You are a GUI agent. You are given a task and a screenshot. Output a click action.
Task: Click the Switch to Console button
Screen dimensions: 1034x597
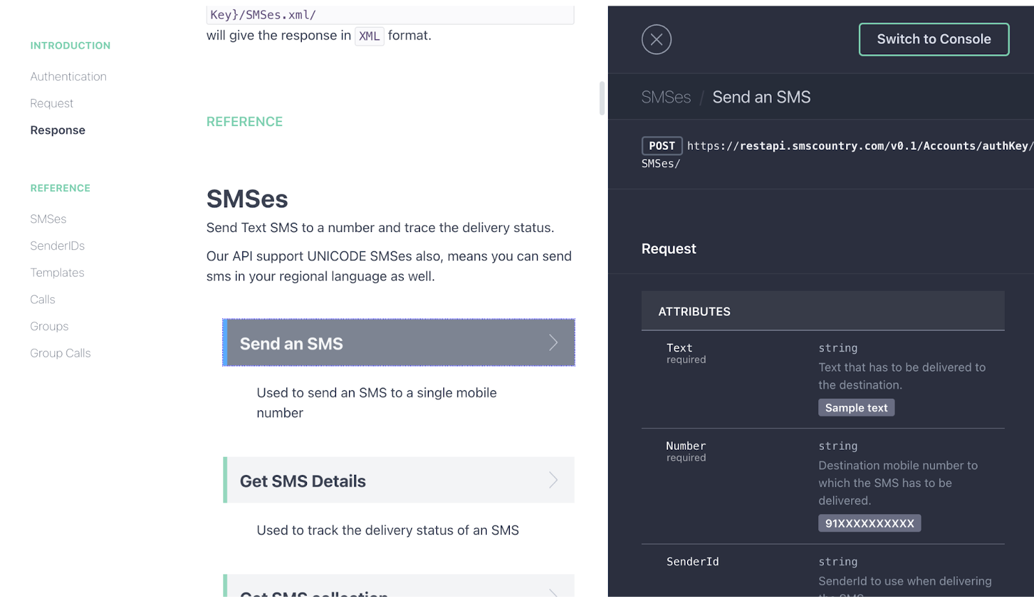(934, 39)
